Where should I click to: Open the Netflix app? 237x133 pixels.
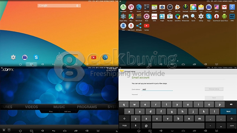click(x=154, y=16)
